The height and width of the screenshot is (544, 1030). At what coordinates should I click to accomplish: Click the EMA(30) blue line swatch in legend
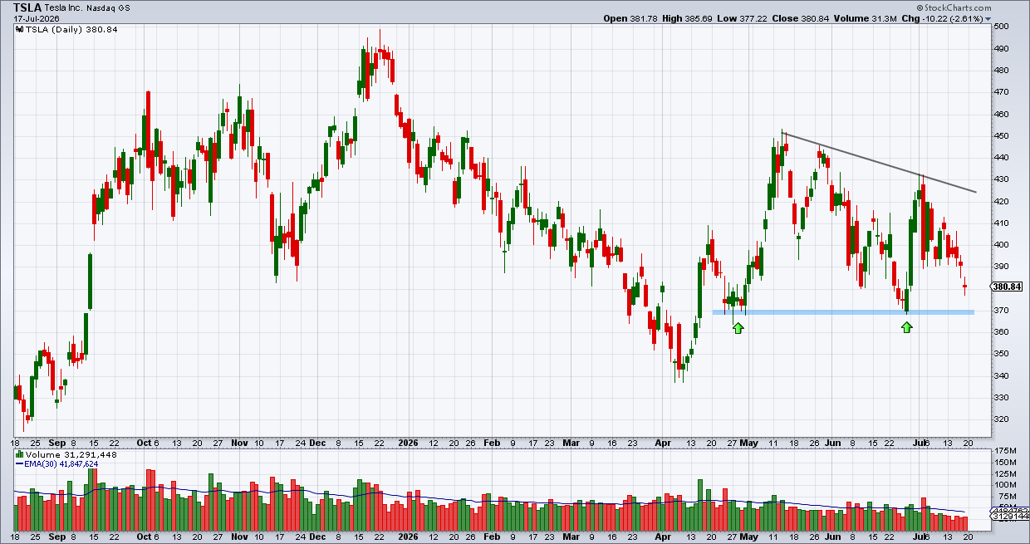point(20,465)
